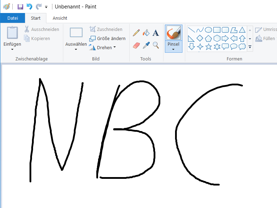Viewport: 277px width, 208px height.
Task: Select the Oval callout shape
Action: pyautogui.click(x=234, y=47)
